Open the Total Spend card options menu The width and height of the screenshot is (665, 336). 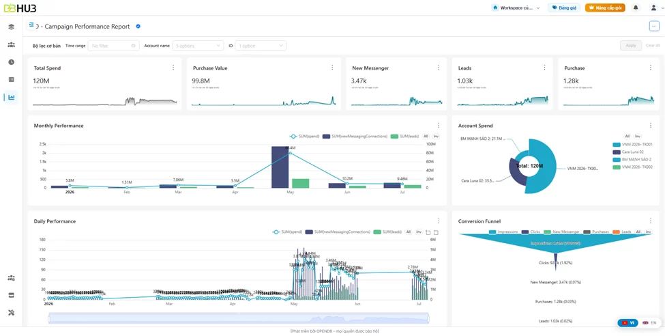(x=173, y=68)
